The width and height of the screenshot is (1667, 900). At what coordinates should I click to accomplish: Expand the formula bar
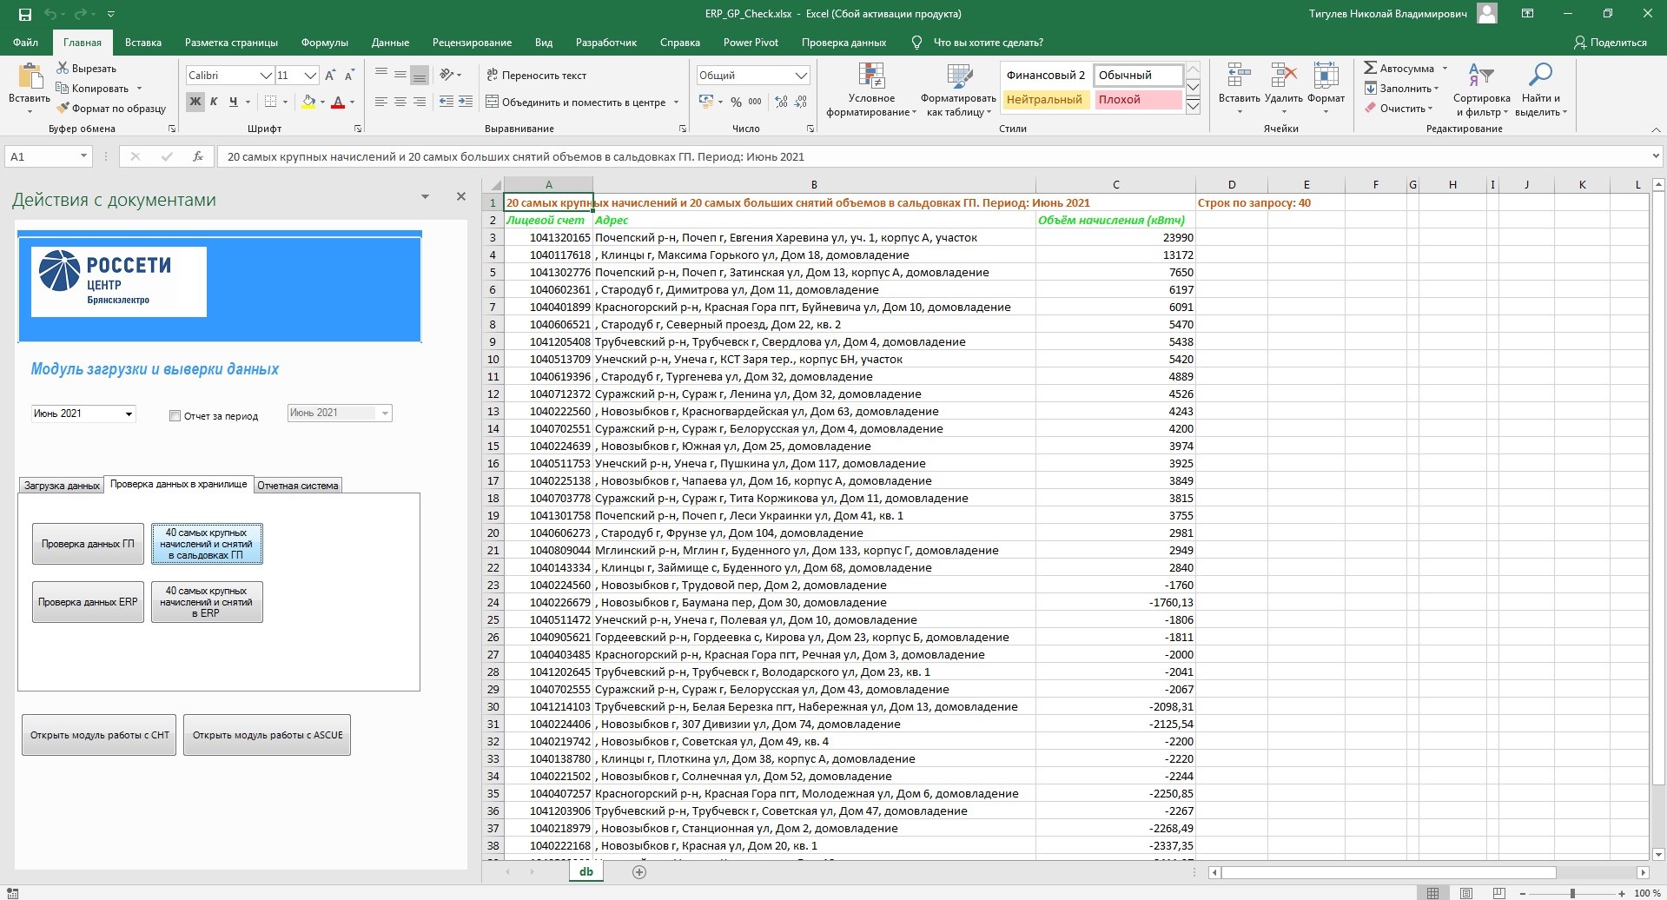point(1654,156)
